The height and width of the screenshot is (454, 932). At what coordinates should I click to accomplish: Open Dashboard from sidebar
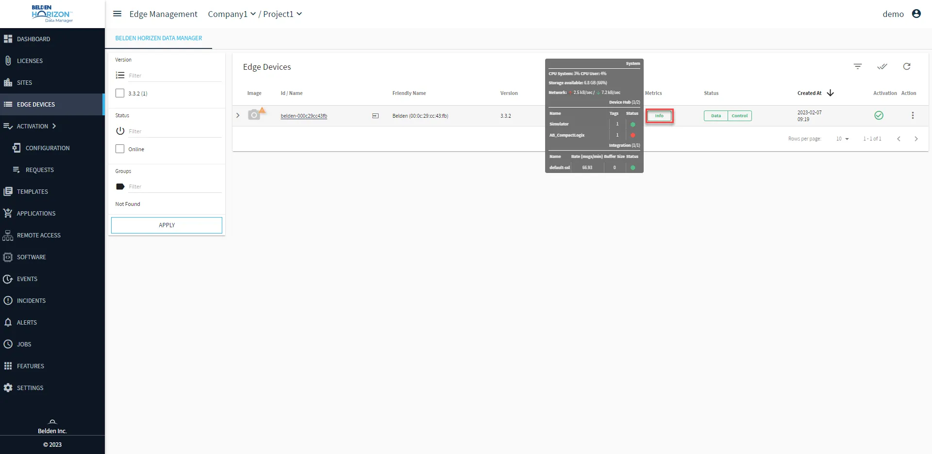pyautogui.click(x=52, y=39)
